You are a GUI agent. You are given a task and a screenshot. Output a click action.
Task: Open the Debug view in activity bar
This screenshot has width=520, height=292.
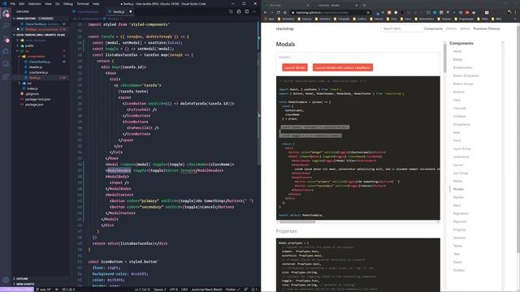click(6, 51)
